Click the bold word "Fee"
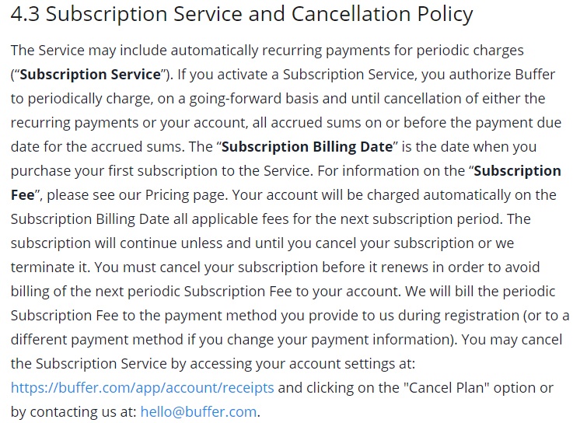The height and width of the screenshot is (423, 580). pyautogui.click(x=23, y=195)
